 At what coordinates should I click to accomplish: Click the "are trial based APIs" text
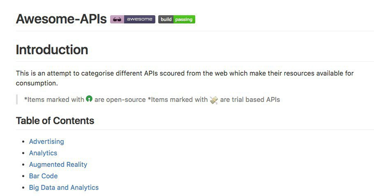[x=250, y=99]
